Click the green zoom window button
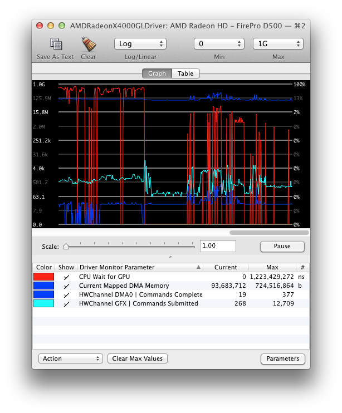The image size is (342, 413). point(62,26)
